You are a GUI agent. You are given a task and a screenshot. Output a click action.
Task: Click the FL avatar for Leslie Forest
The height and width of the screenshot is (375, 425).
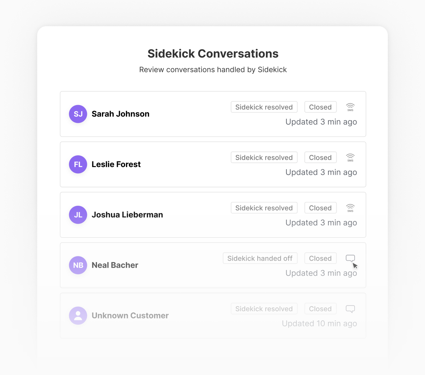(78, 164)
